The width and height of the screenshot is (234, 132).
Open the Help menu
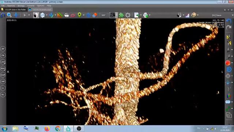pyautogui.click(x=49, y=6)
